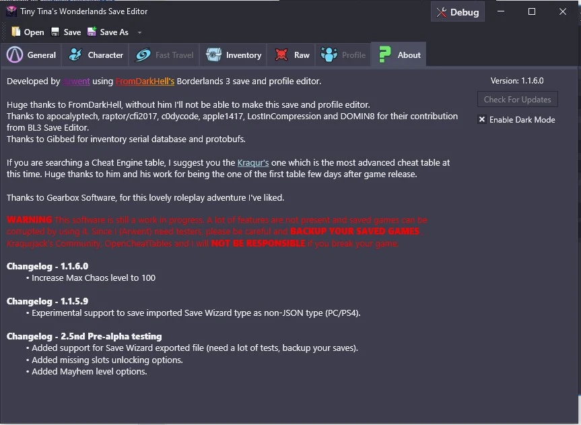Maximize the Save Editor window
The image size is (581, 425).
532,11
